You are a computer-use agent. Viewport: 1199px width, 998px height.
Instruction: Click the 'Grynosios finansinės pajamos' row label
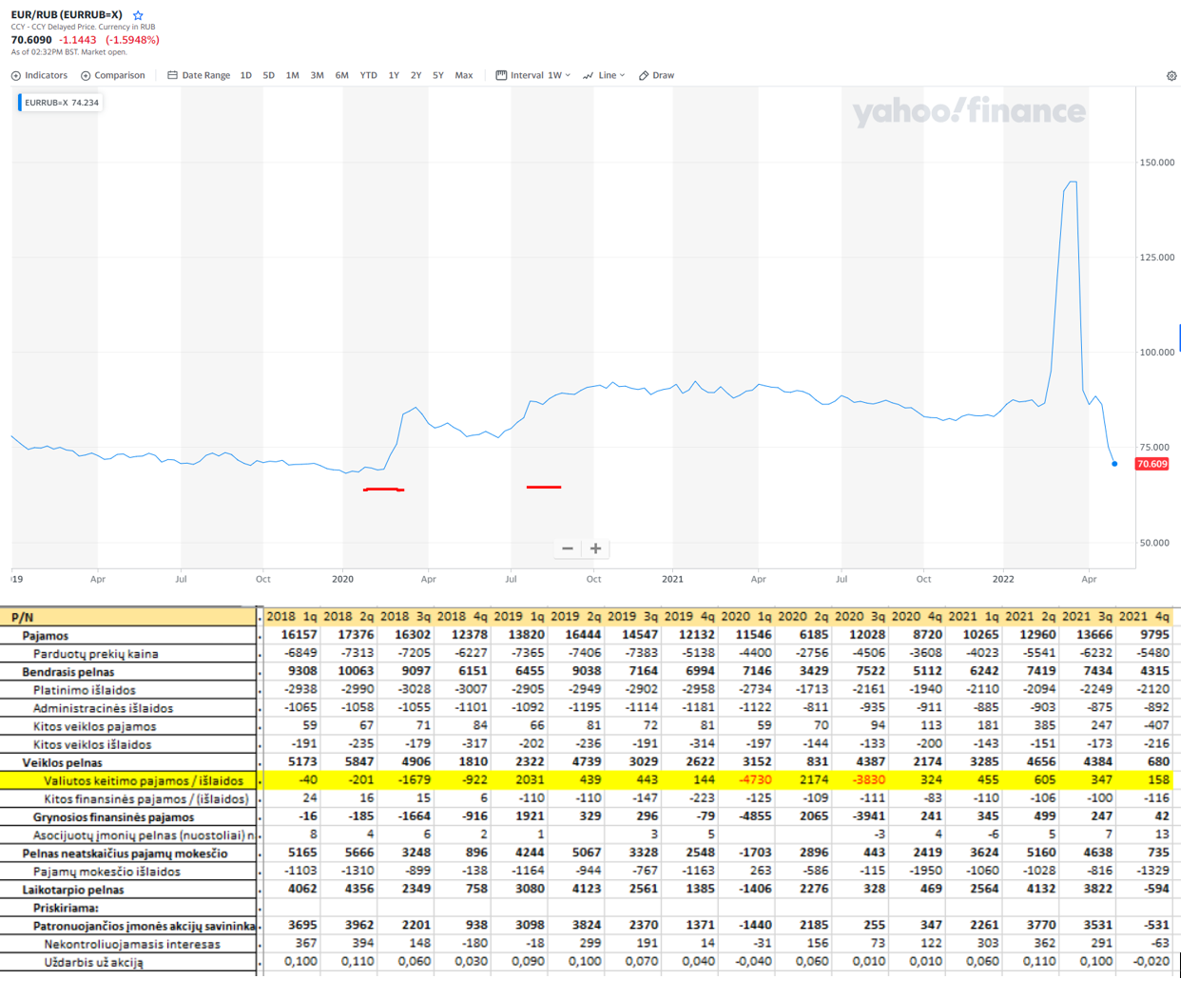[x=114, y=817]
